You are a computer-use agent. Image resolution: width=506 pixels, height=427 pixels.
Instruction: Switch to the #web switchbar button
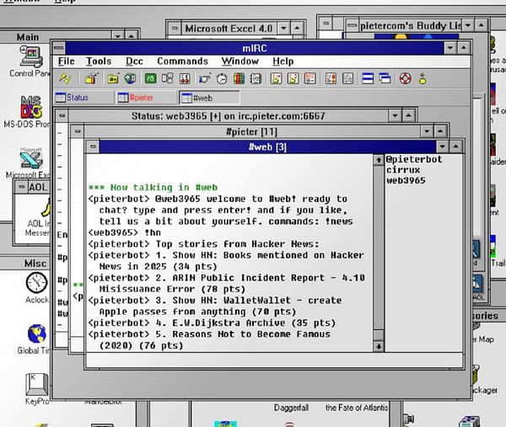[209, 98]
